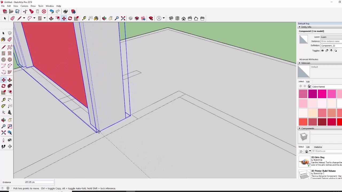This screenshot has width=342, height=192.
Task: Pick the bright red swatch in bottom row
Action: (340, 122)
